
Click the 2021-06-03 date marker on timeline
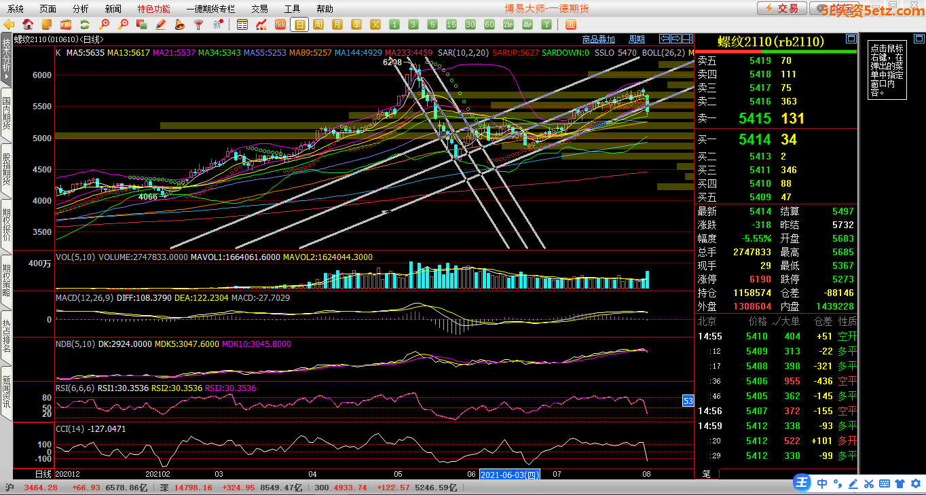pyautogui.click(x=510, y=474)
